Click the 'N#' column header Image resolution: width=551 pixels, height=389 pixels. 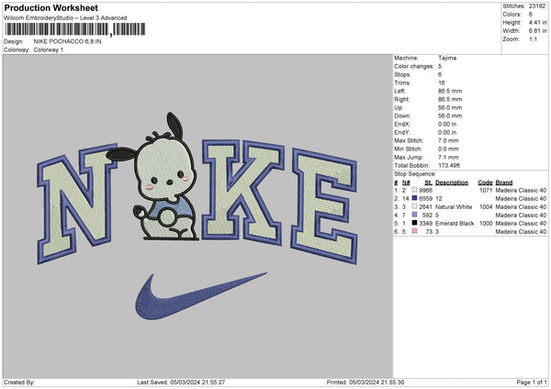click(406, 183)
